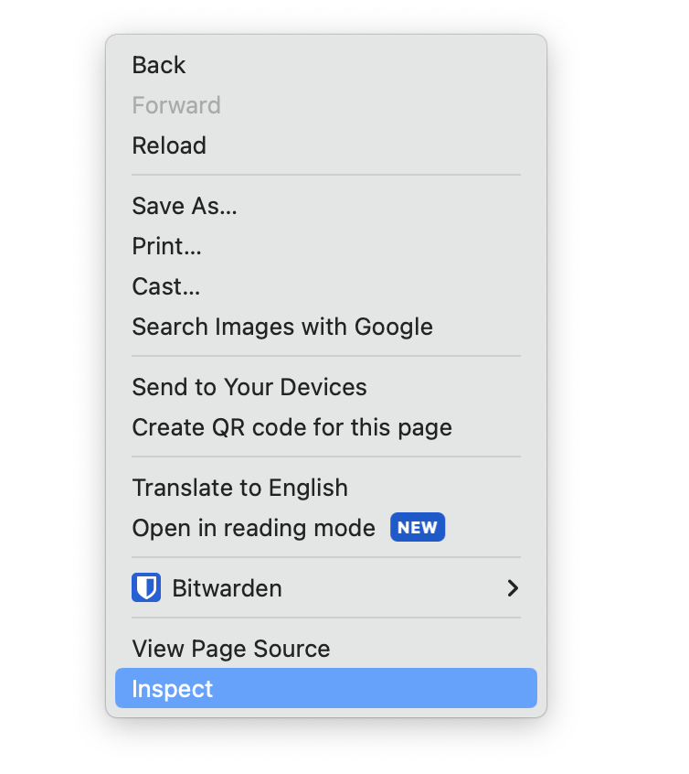The image size is (689, 774).
Task: Create QR code for this page
Action: pos(292,427)
